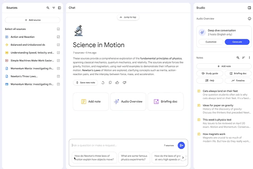Search notes with the magnifier icon

click(x=238, y=58)
